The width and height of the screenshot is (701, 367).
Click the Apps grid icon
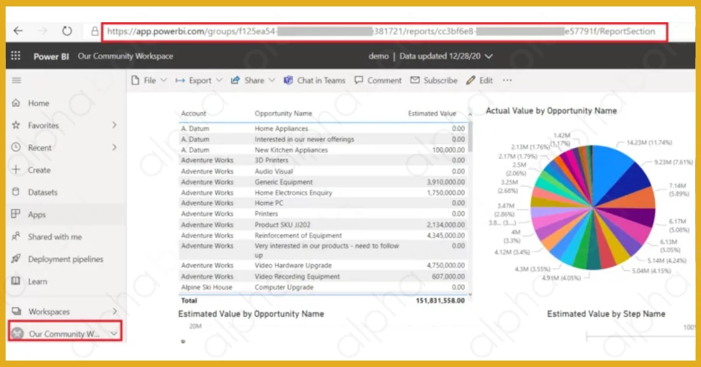pyautogui.click(x=16, y=214)
